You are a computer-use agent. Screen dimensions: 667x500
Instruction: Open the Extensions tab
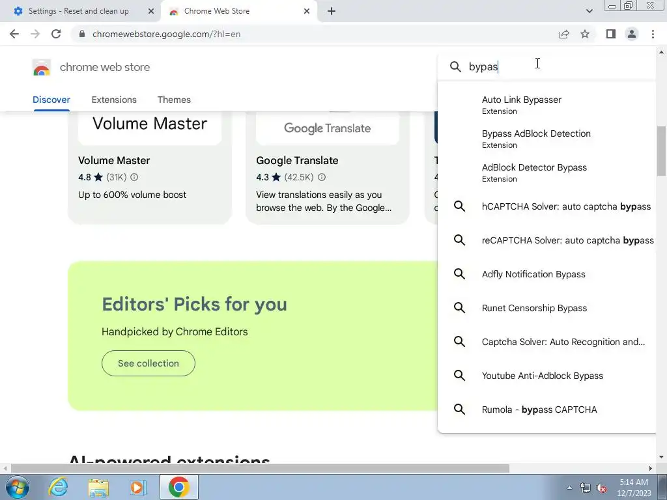114,100
